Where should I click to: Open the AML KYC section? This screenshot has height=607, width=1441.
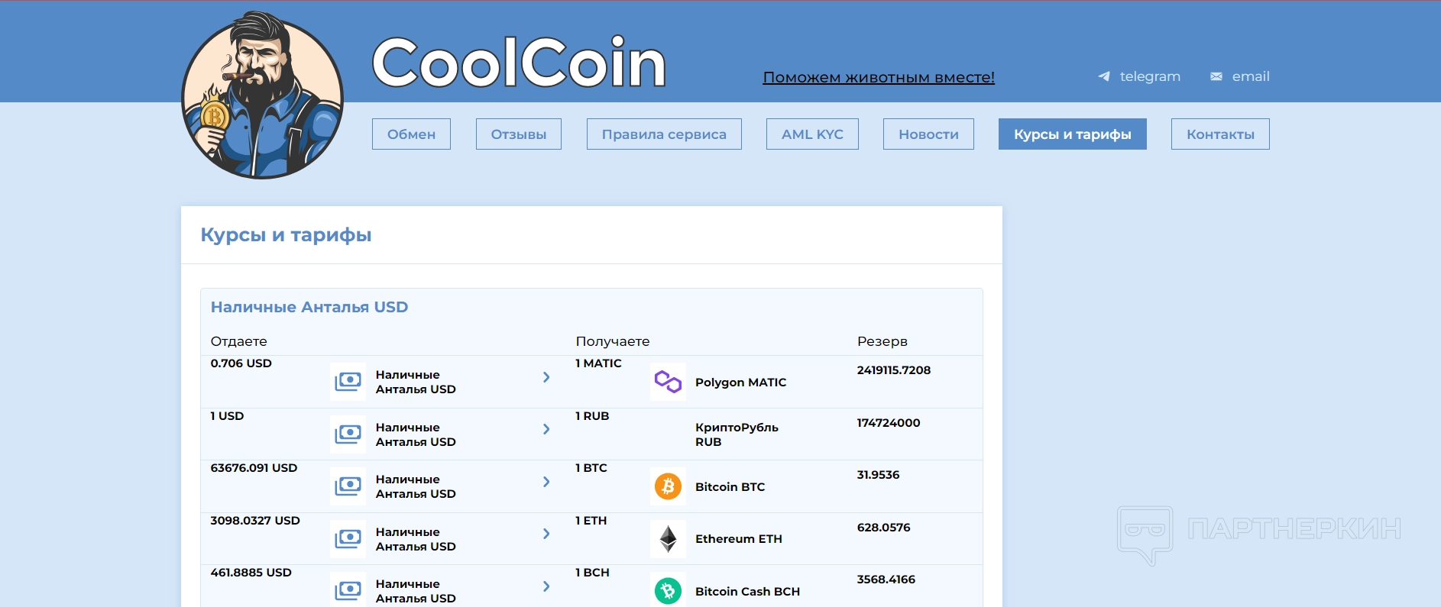click(812, 134)
